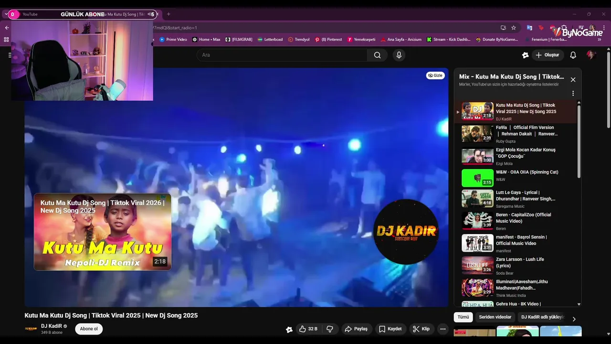Screen dimensions: 611x344
Task: Open Yemeksepeti bookmark
Action: [361, 40]
